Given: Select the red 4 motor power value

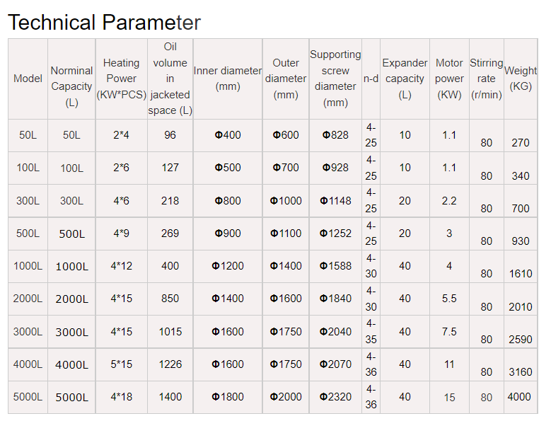Looking at the screenshot, I should point(449,266).
